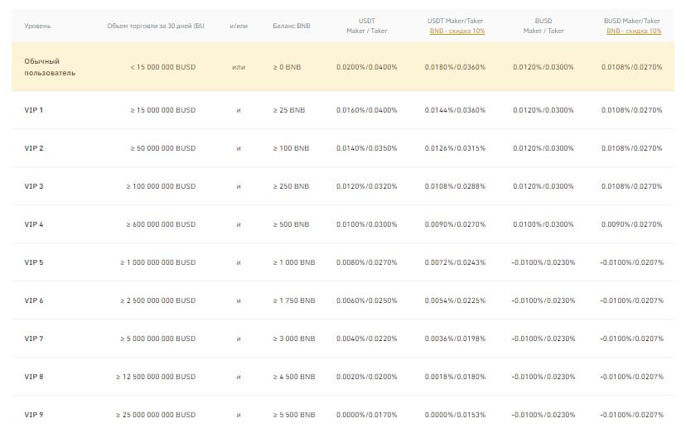Select the VIP 6 level label
686x433 pixels.
[x=34, y=301]
